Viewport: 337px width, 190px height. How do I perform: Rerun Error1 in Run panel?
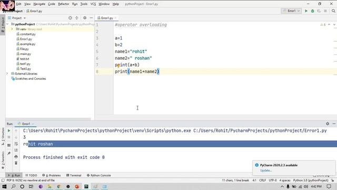coord(9,130)
